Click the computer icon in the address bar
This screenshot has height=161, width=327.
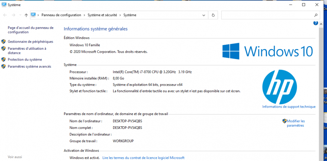33,15
